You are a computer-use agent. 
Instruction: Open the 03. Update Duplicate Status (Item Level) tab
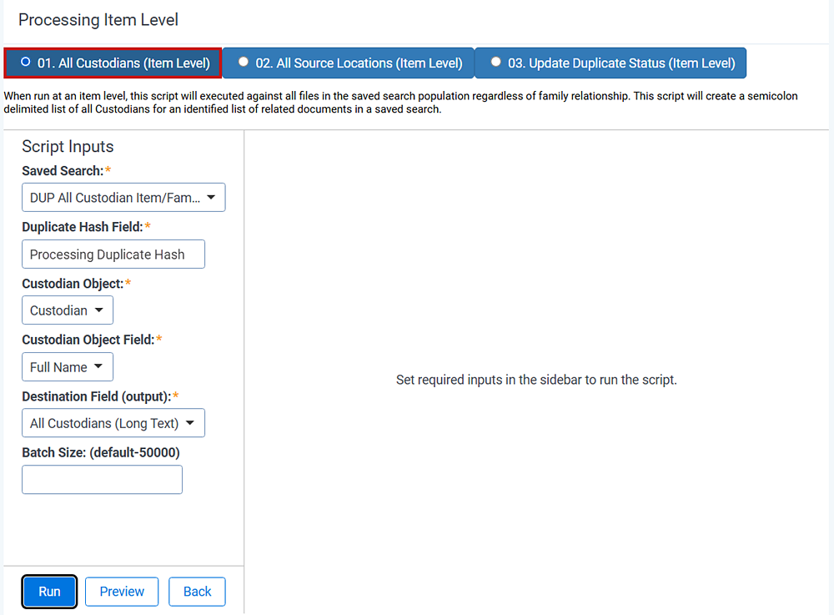(610, 63)
